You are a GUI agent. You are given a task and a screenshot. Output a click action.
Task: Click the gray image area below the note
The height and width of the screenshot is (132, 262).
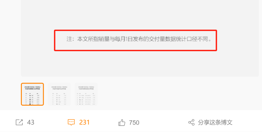click(x=140, y=64)
